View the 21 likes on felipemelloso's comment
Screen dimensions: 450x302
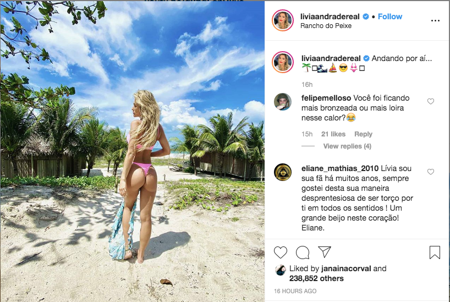click(333, 134)
